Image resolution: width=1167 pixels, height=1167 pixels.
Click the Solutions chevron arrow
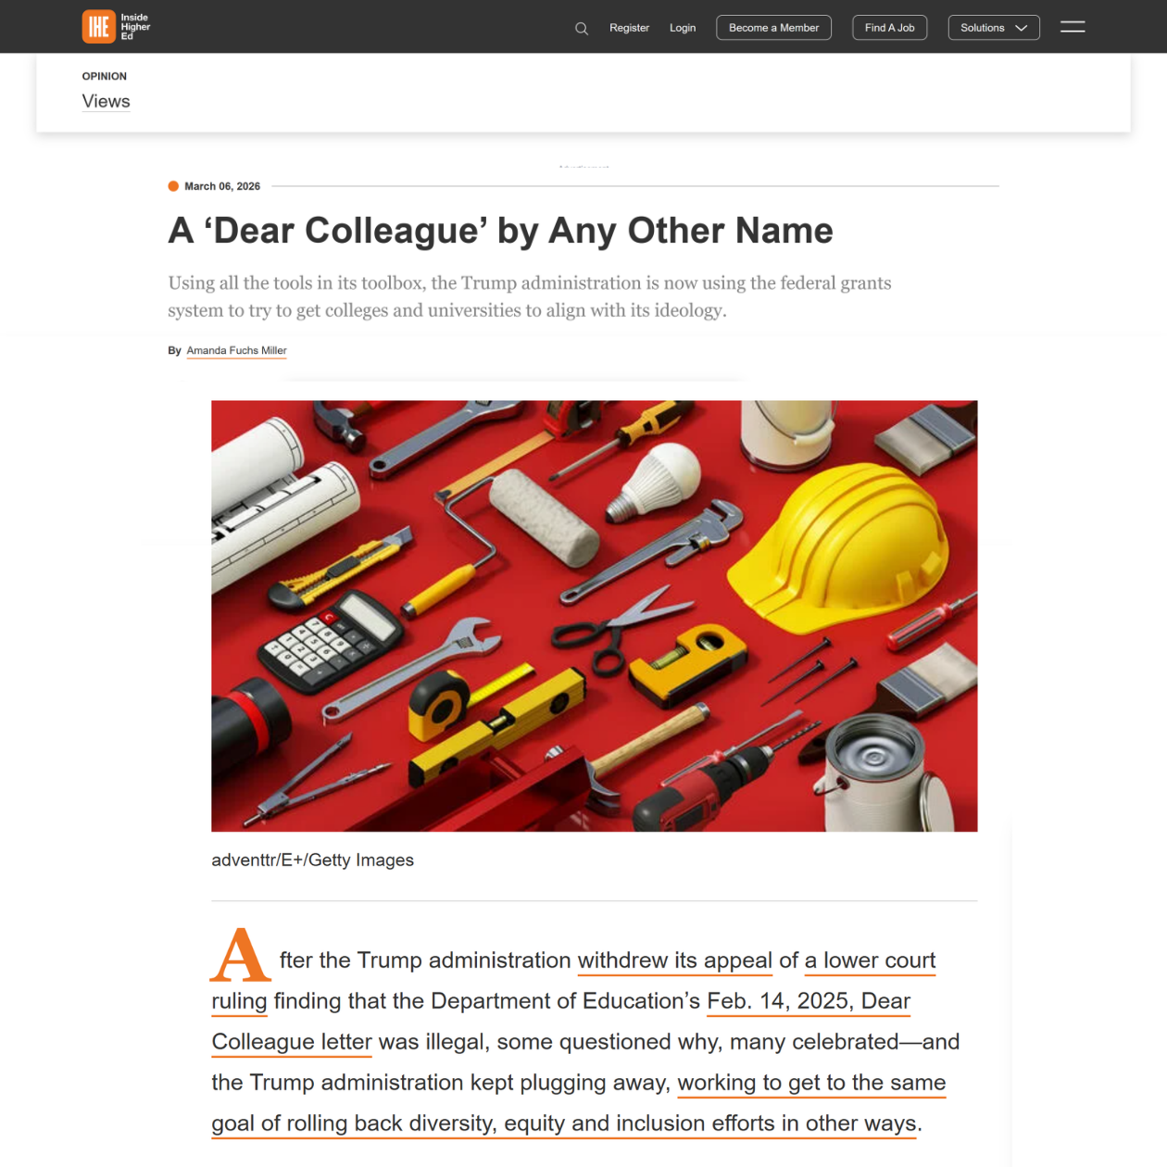[1022, 28]
